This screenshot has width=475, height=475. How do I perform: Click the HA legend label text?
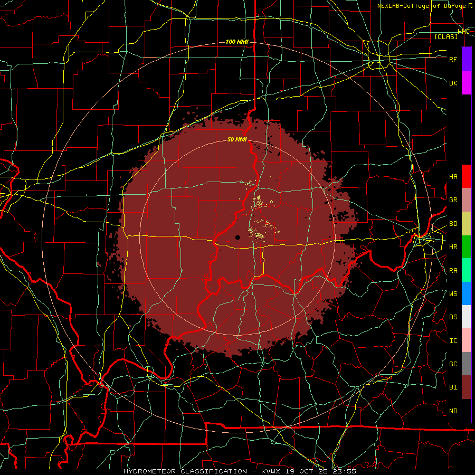point(453,176)
